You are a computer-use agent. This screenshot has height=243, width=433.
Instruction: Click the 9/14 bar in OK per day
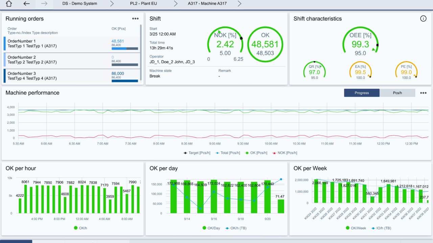pyautogui.click(x=187, y=196)
